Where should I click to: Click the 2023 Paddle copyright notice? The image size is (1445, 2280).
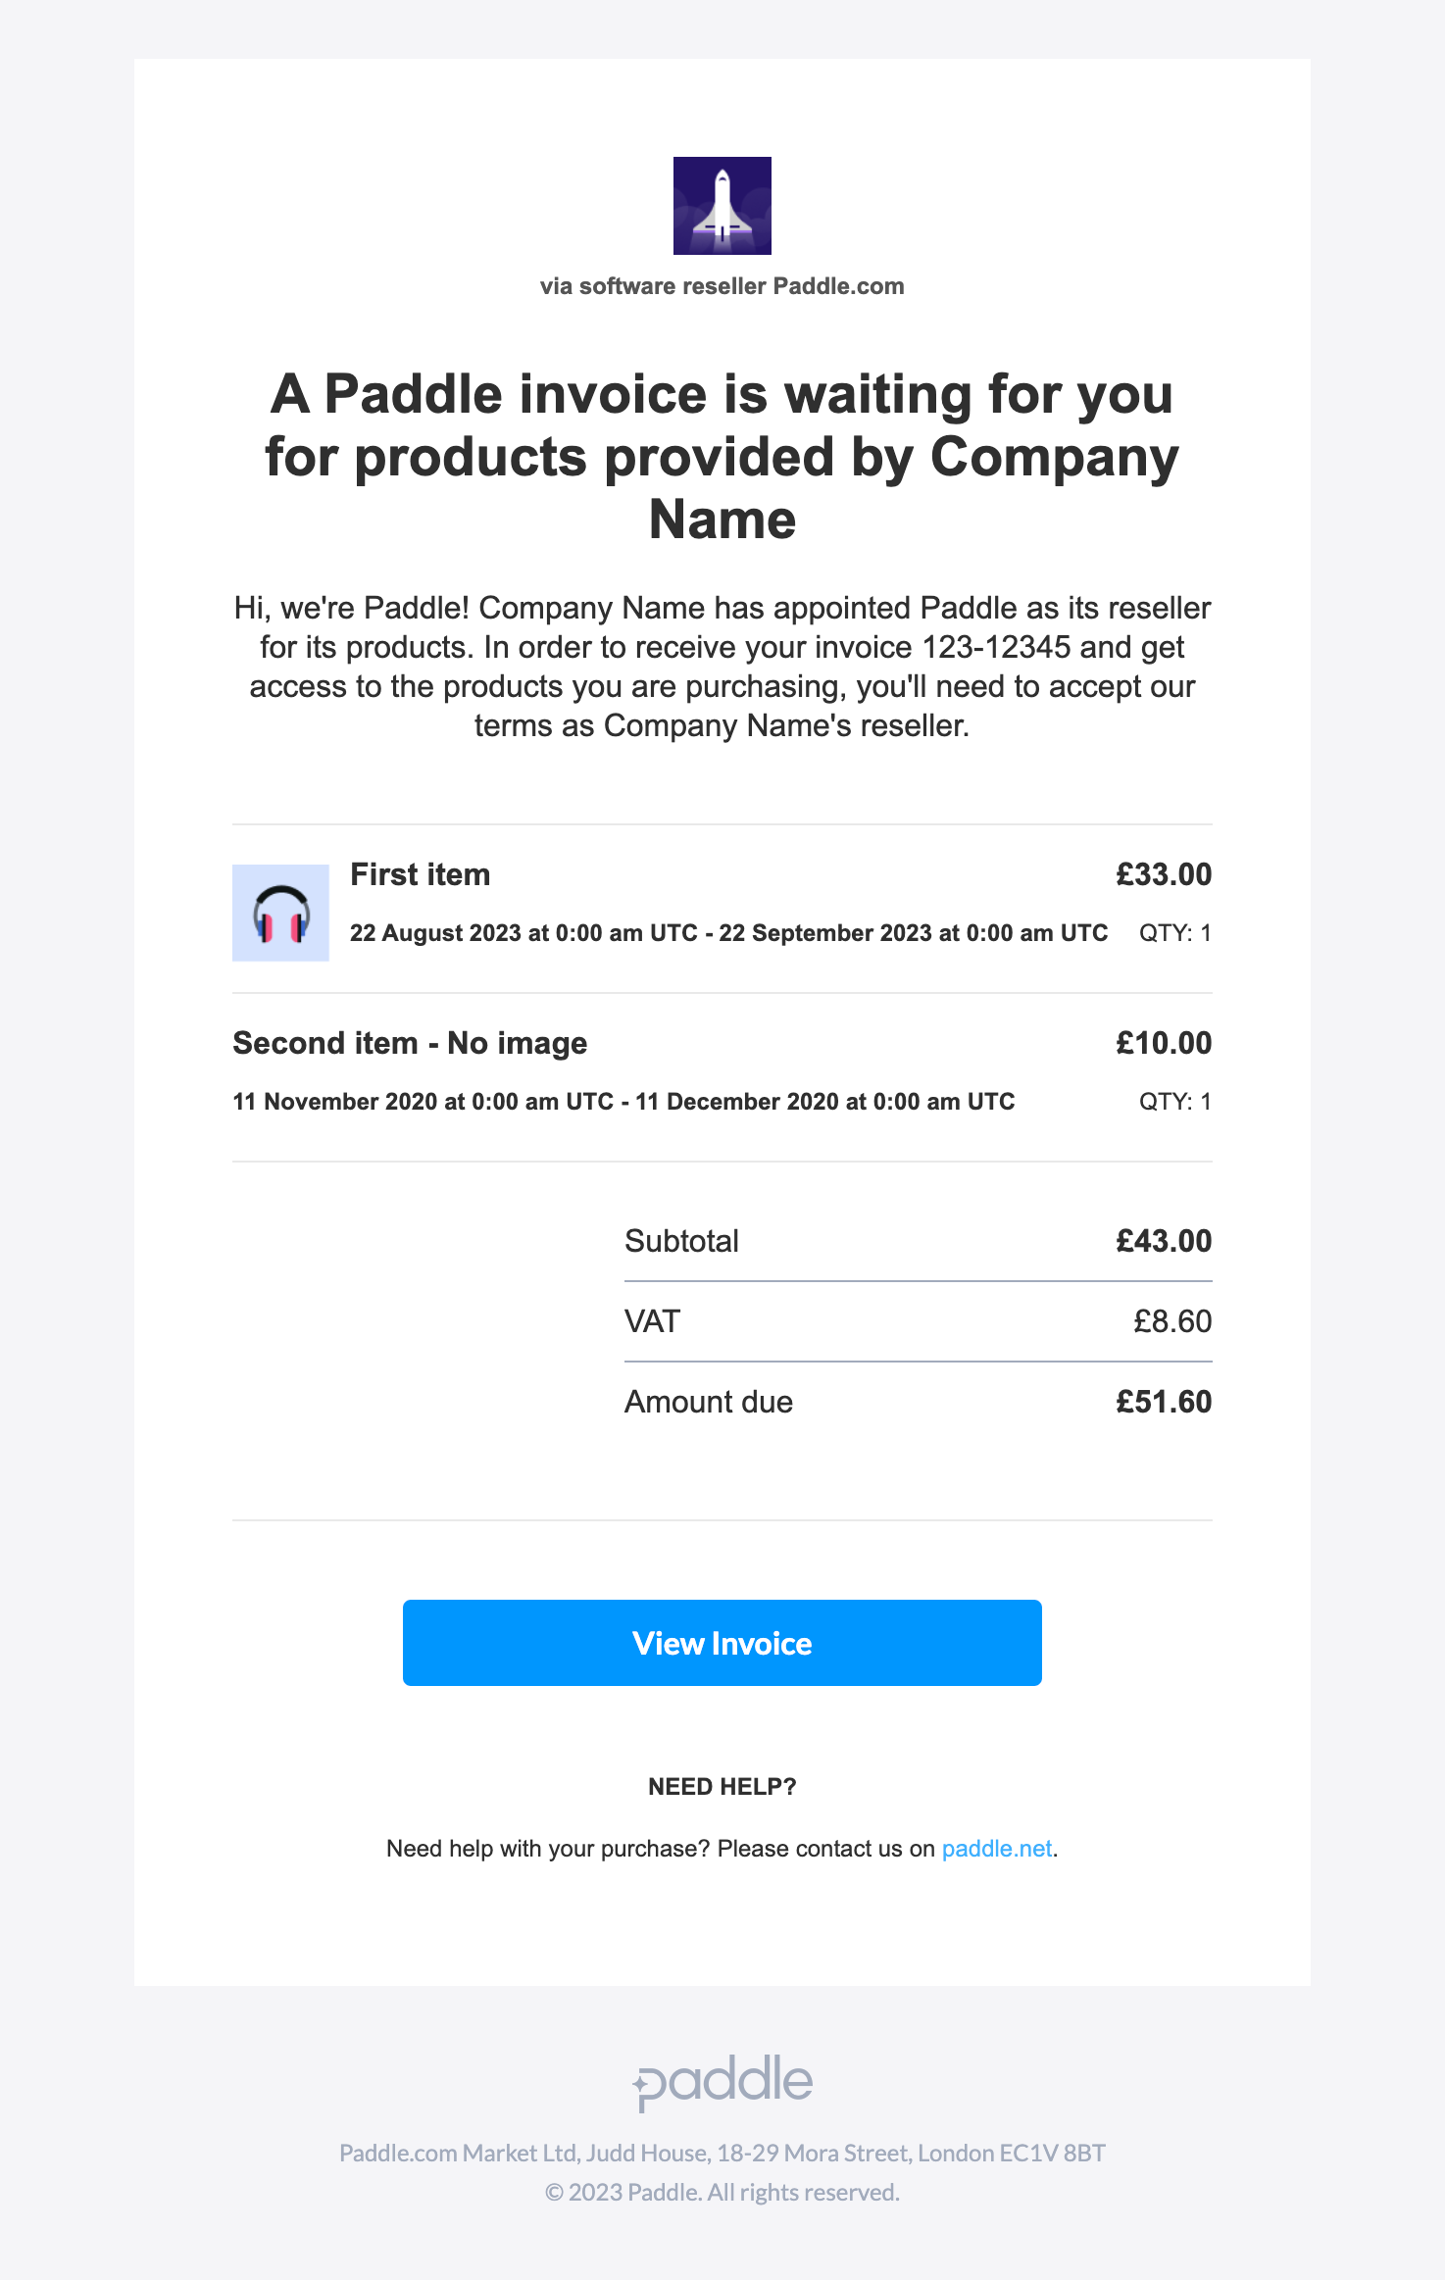(722, 2192)
